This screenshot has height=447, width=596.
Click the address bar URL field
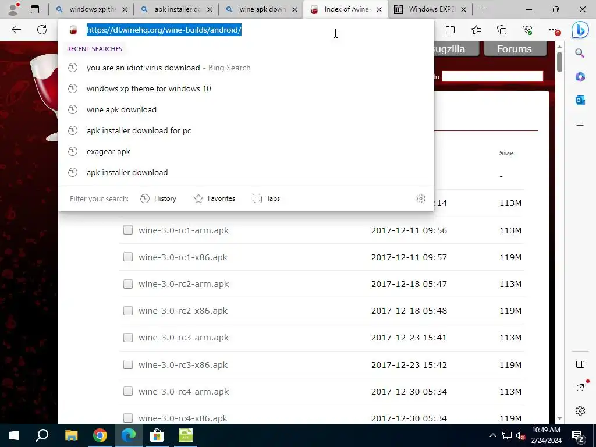[x=247, y=30]
